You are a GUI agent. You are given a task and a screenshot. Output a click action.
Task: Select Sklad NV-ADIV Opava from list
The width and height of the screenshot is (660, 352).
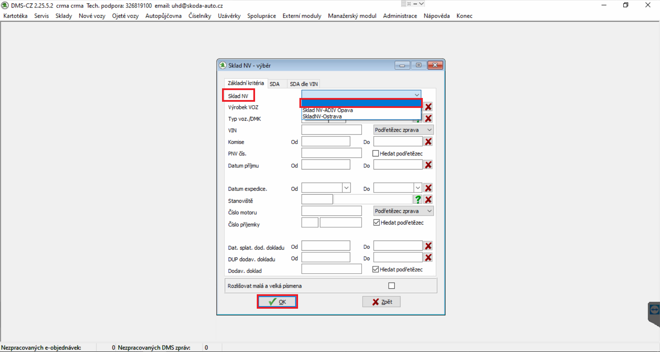328,110
